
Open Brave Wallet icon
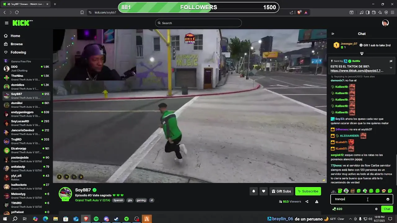tap(374, 12)
